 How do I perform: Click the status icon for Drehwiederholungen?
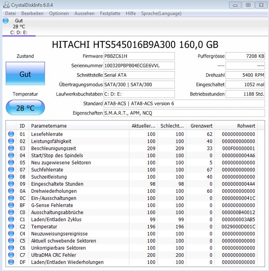[11, 191]
